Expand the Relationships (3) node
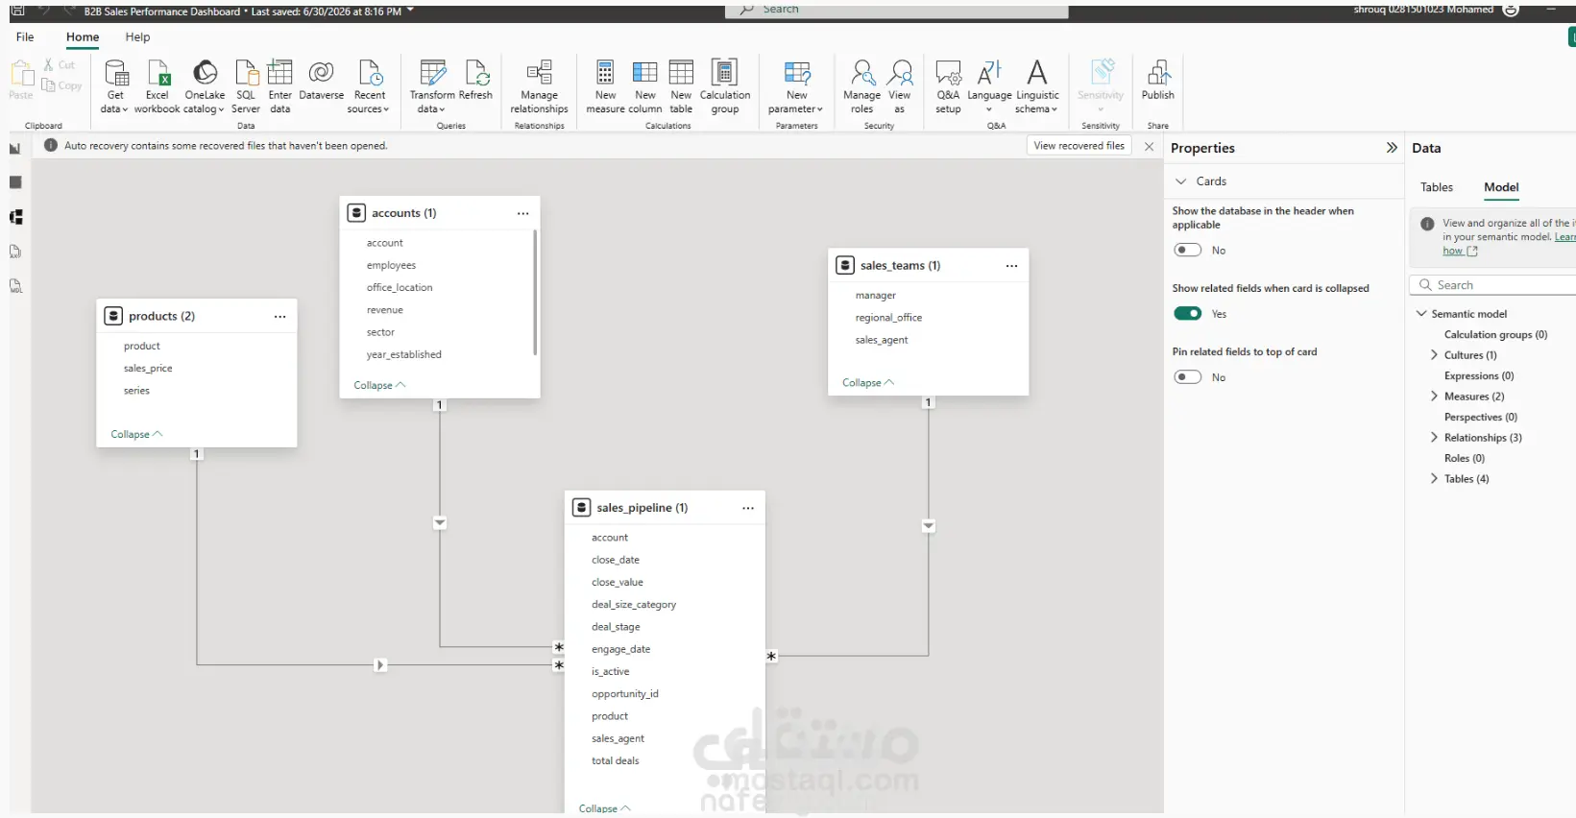This screenshot has width=1576, height=818. click(x=1435, y=438)
